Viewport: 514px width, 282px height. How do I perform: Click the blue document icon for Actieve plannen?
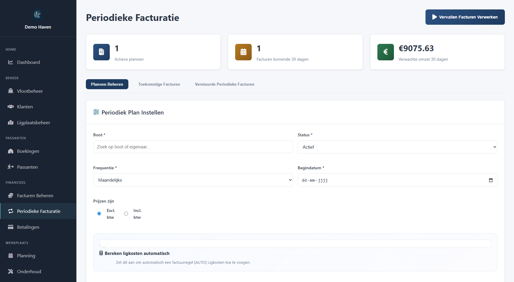point(102,52)
